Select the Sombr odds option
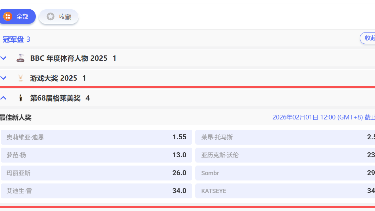This screenshot has height=211, width=375. click(x=285, y=173)
